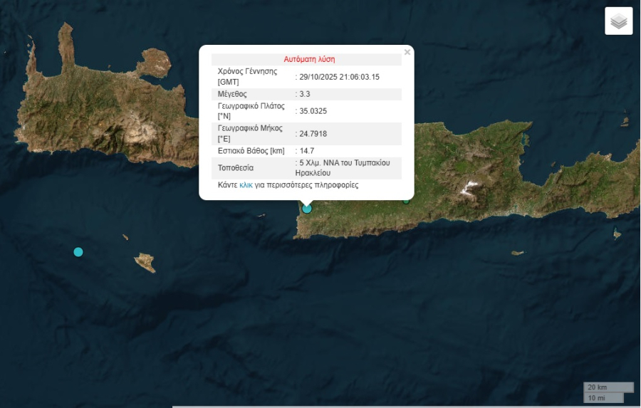This screenshot has width=641, height=408.
Task: Click the Χρόνος Γέννησης [GMT] label
Action: coord(247,76)
